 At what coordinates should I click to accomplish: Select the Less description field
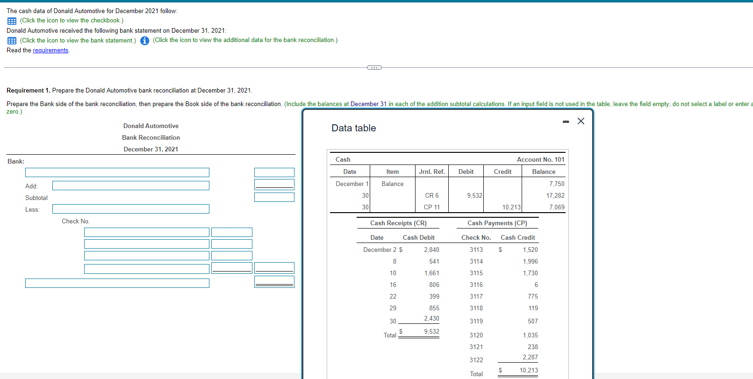tap(131, 209)
